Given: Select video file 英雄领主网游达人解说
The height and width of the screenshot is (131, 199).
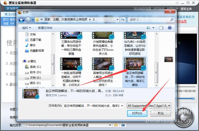Looking at the screenshot, I should click(103, 72).
